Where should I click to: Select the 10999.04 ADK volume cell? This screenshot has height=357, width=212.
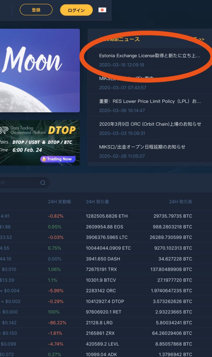tap(101, 354)
